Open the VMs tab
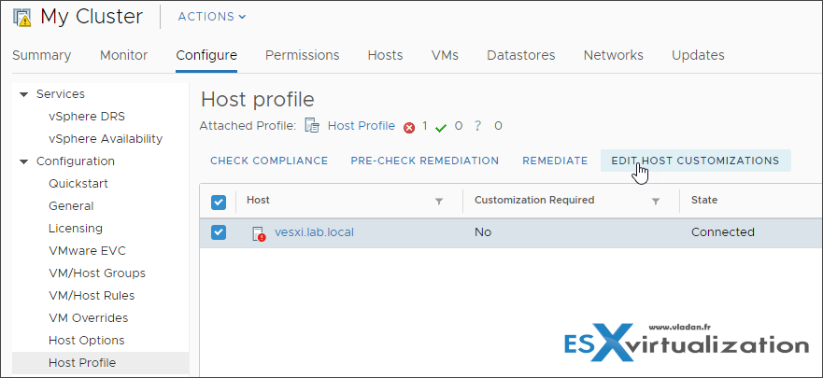Image resolution: width=823 pixels, height=378 pixels. pyautogui.click(x=445, y=55)
